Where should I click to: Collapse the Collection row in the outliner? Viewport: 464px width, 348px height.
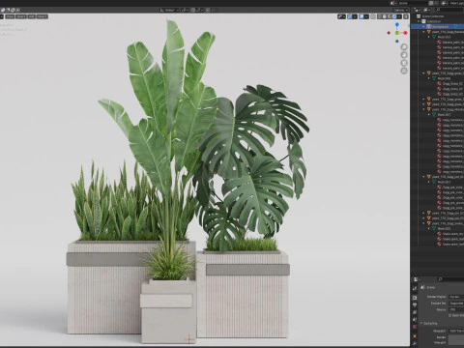click(419, 21)
